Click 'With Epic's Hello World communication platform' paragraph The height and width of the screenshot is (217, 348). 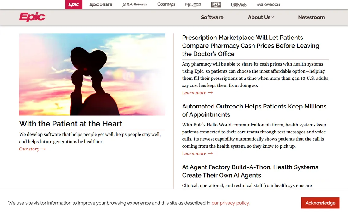click(254, 135)
